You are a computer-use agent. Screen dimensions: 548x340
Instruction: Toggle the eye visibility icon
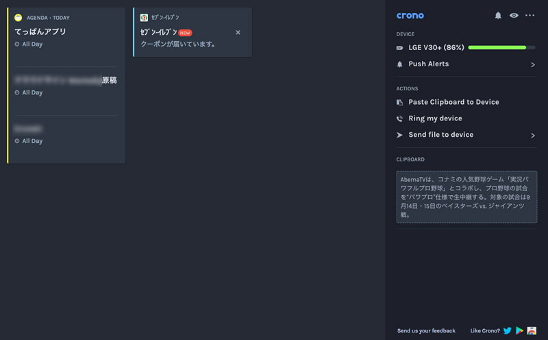[x=514, y=15]
